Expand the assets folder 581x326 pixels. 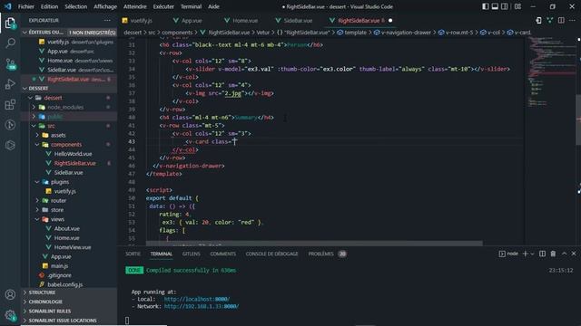(69, 135)
